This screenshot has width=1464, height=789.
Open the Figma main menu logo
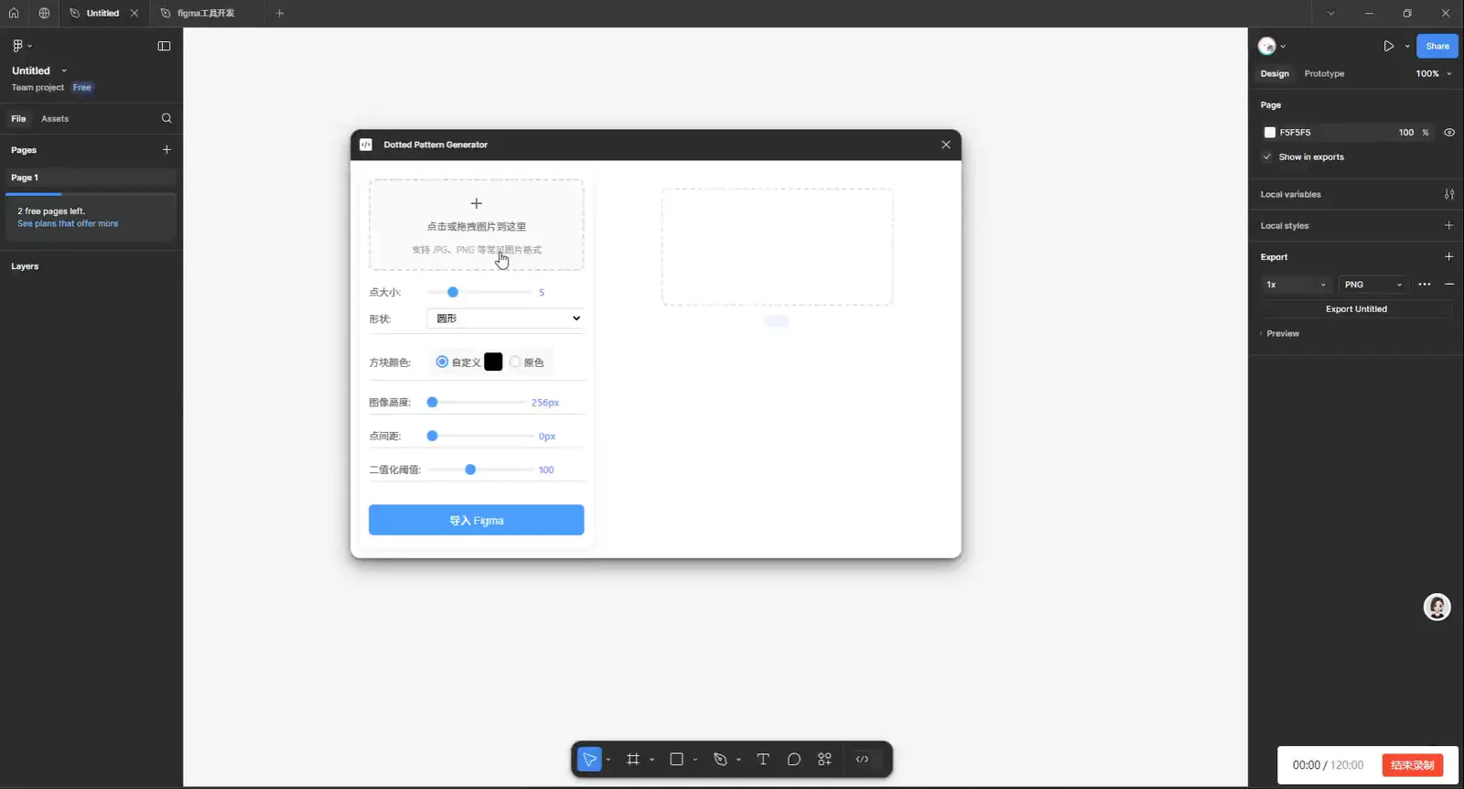click(x=17, y=46)
